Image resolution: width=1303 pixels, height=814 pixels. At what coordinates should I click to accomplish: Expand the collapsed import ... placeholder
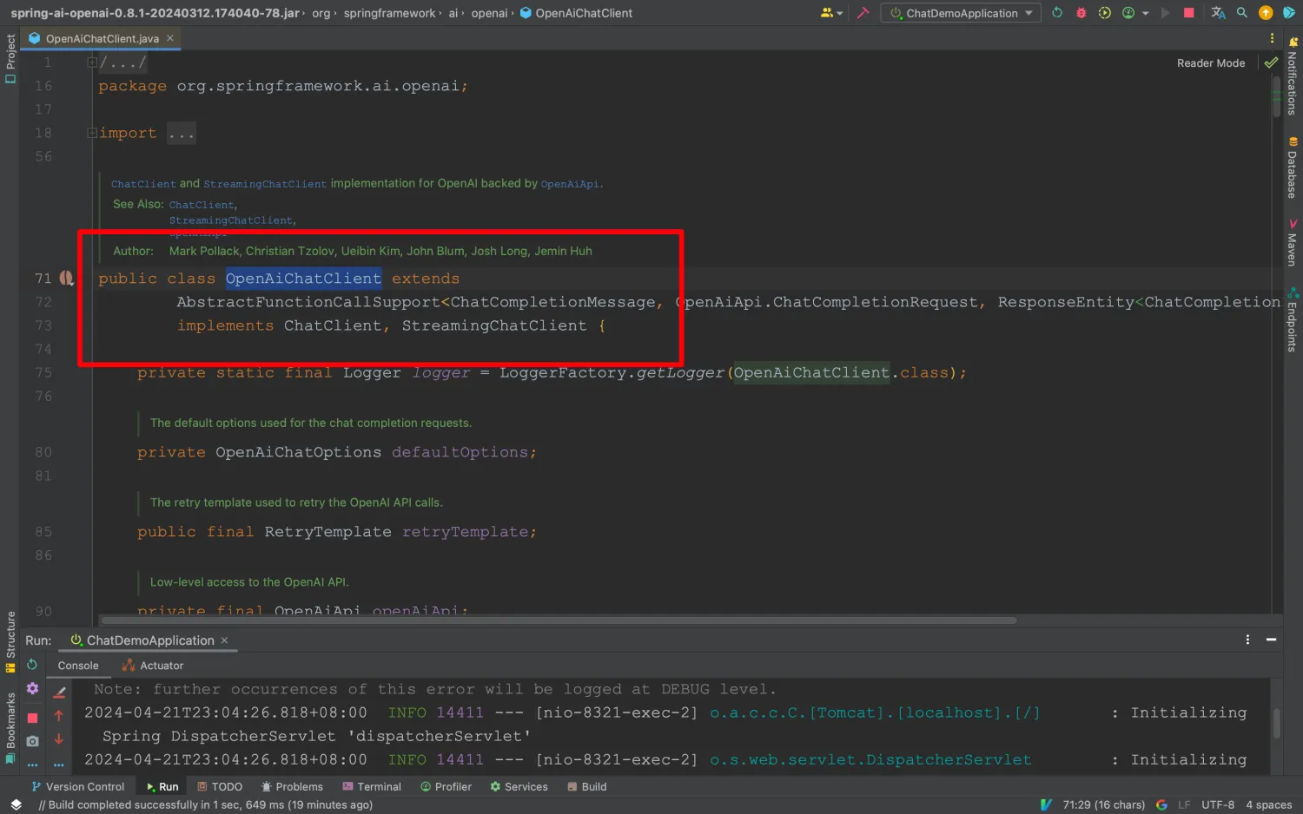(x=182, y=133)
